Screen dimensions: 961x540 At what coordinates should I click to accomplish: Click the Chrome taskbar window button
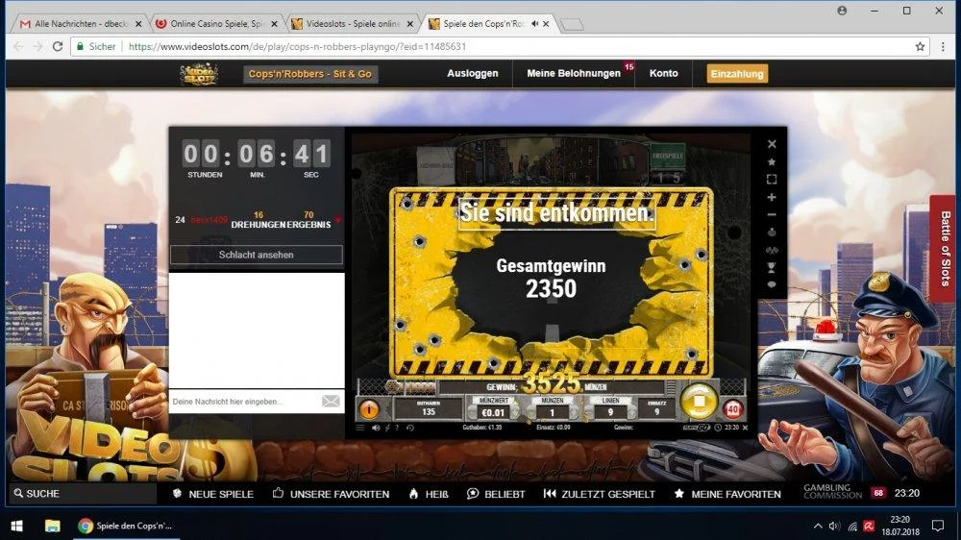pyautogui.click(x=126, y=526)
